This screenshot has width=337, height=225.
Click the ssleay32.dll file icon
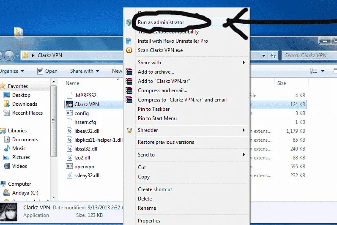[x=69, y=176]
